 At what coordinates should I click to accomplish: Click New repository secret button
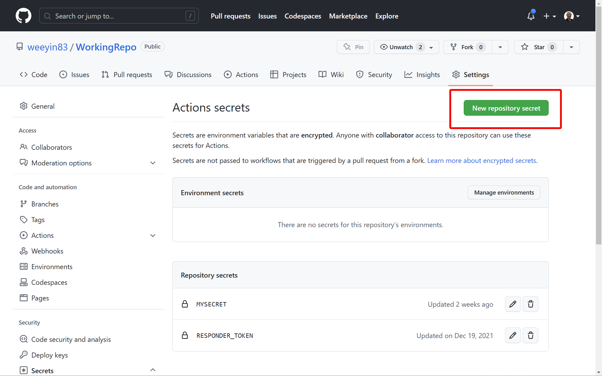click(x=506, y=108)
